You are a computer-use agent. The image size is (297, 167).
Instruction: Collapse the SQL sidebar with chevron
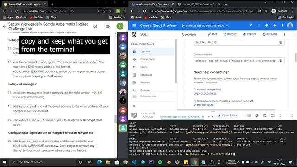(134, 106)
